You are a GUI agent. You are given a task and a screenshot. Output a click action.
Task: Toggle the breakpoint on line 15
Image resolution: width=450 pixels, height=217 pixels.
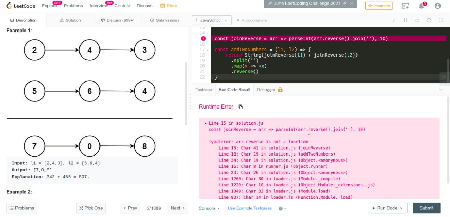(x=203, y=39)
